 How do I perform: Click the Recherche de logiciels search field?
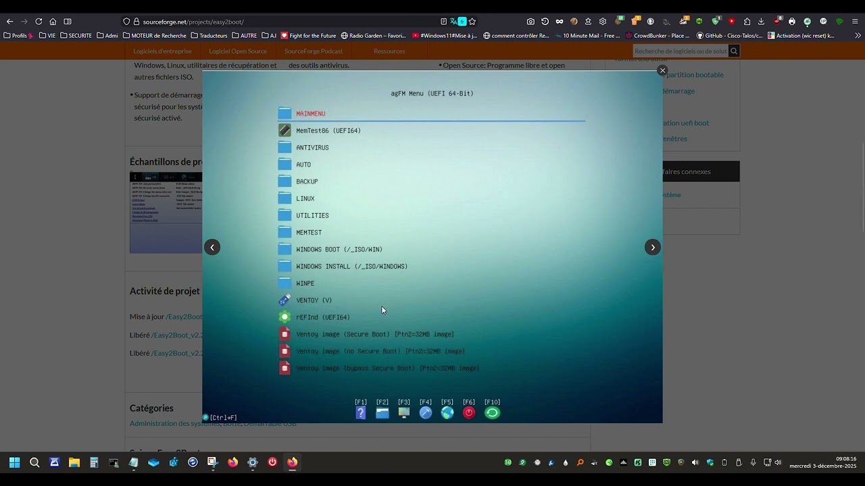(681, 51)
